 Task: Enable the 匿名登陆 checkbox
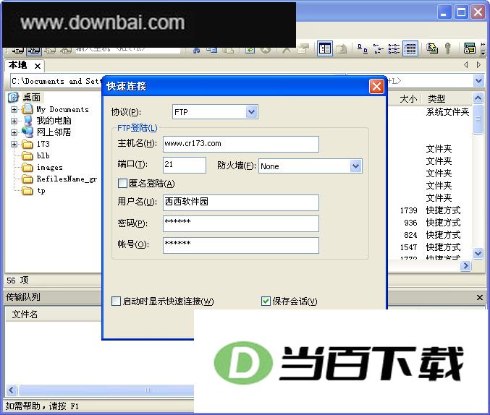pos(122,184)
